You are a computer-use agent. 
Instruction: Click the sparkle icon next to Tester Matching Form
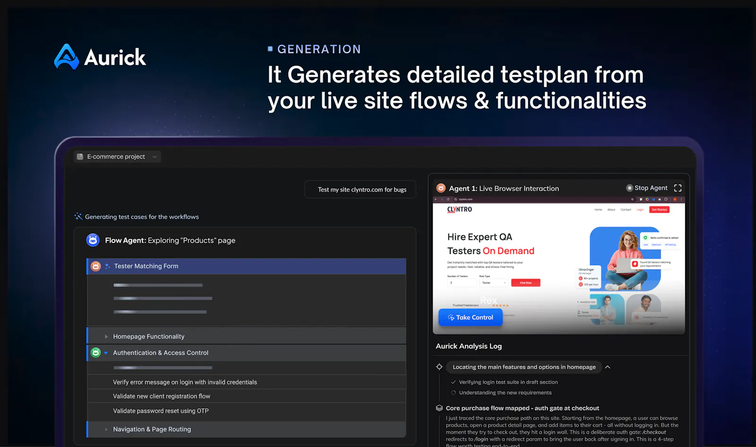[108, 266]
